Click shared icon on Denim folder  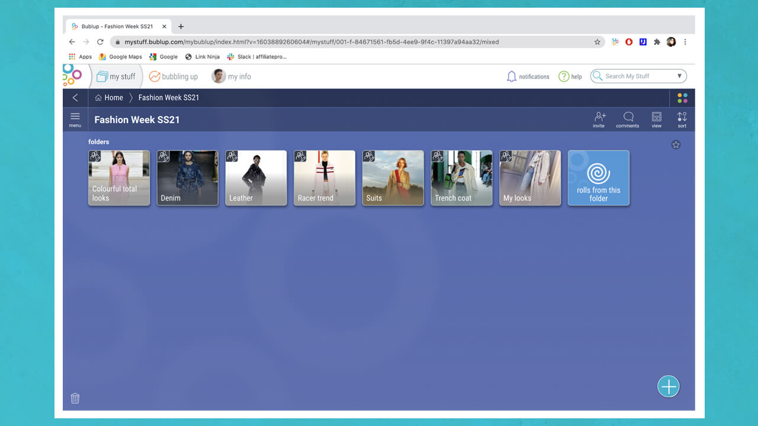point(163,156)
